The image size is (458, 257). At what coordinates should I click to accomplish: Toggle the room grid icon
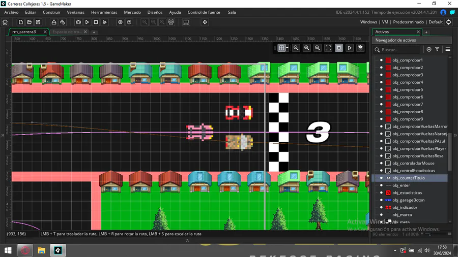(281, 48)
